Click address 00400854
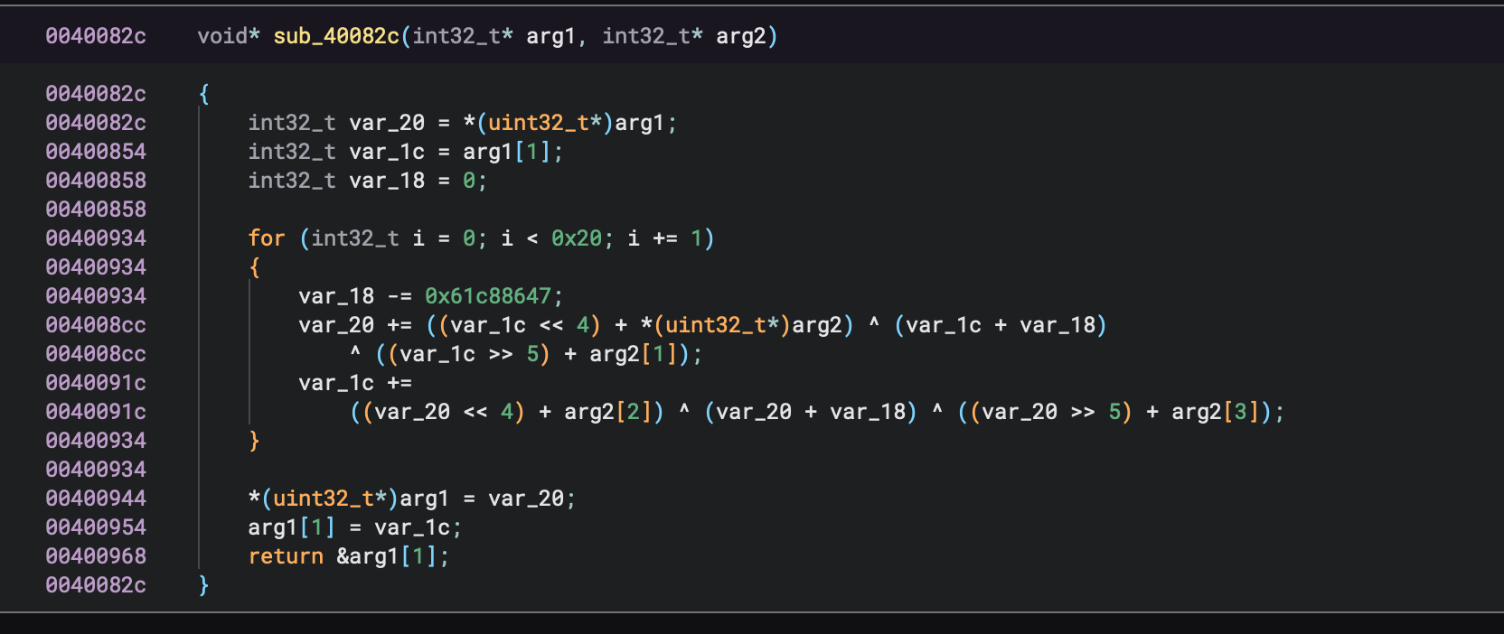Viewport: 1504px width, 634px height. pos(96,152)
